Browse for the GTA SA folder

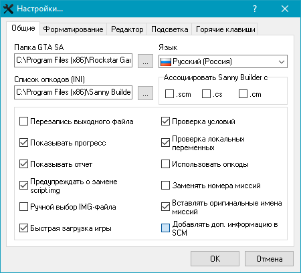pyautogui.click(x=145, y=61)
